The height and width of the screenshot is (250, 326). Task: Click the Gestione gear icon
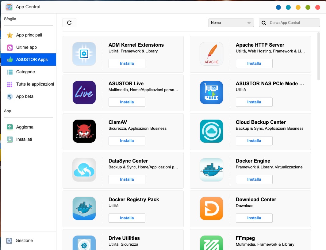point(9,240)
